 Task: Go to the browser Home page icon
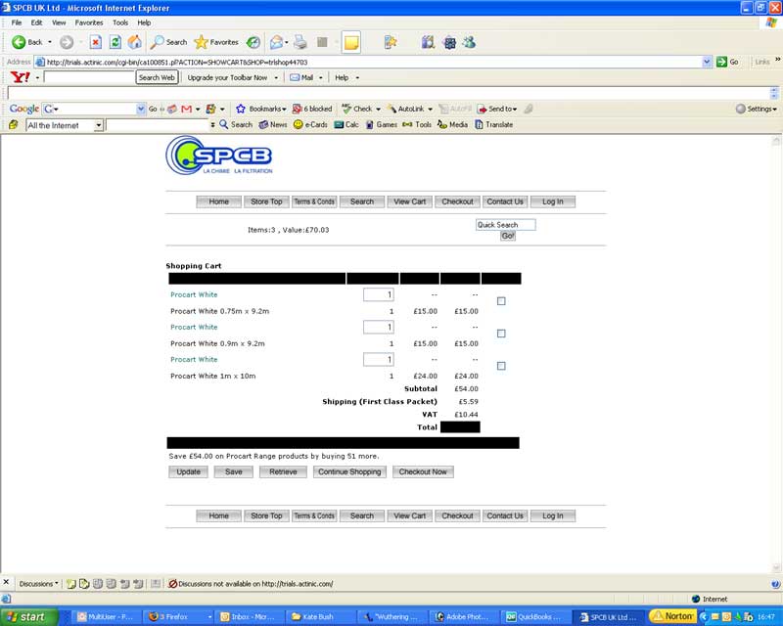134,42
